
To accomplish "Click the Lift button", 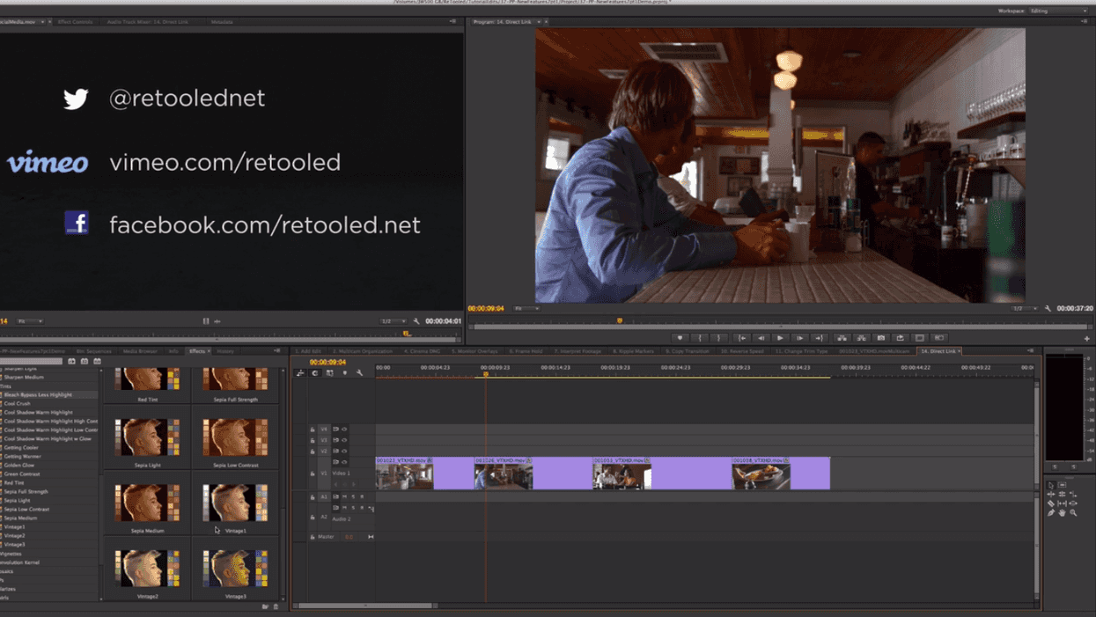I will (x=842, y=338).
